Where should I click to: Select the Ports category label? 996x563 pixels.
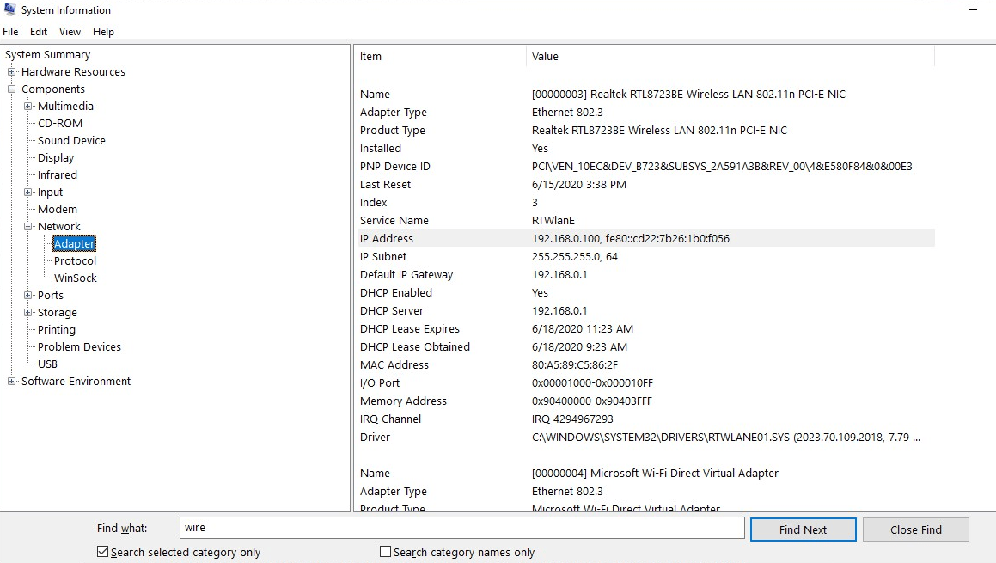tap(51, 295)
